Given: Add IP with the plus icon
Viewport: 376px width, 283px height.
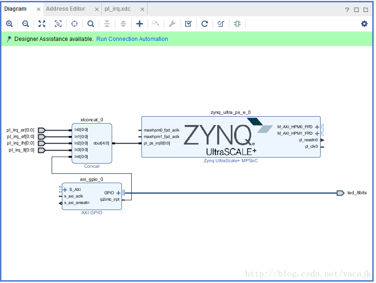Looking at the screenshot, I should [x=140, y=24].
